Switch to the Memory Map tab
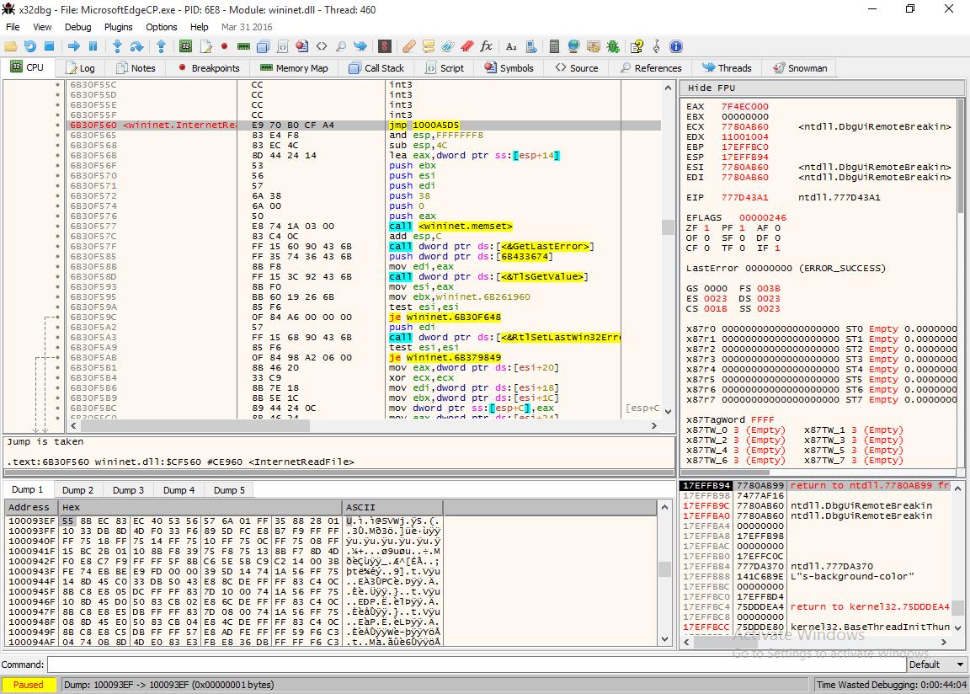Viewport: 970px width, 694px height. point(294,68)
